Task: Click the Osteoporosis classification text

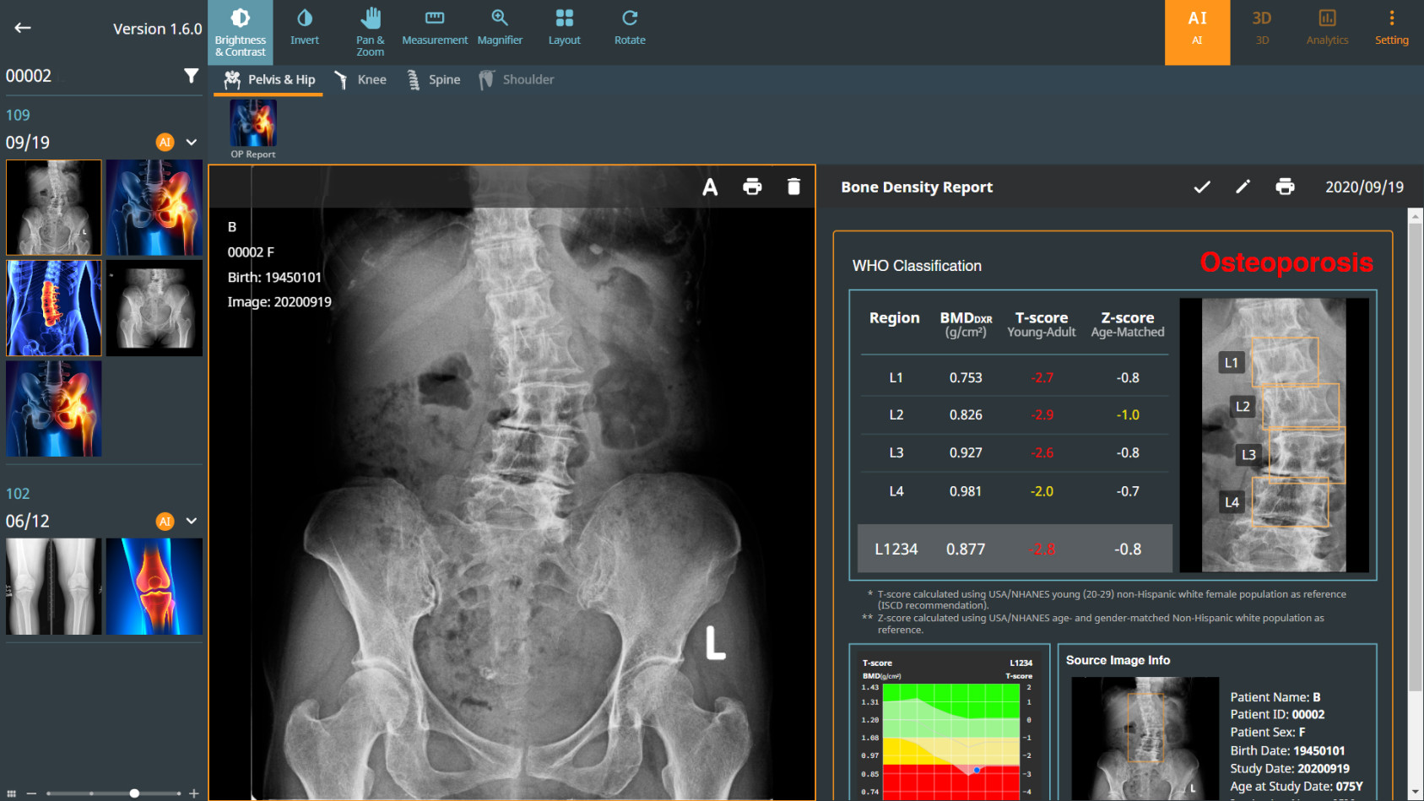Action: click(1286, 262)
